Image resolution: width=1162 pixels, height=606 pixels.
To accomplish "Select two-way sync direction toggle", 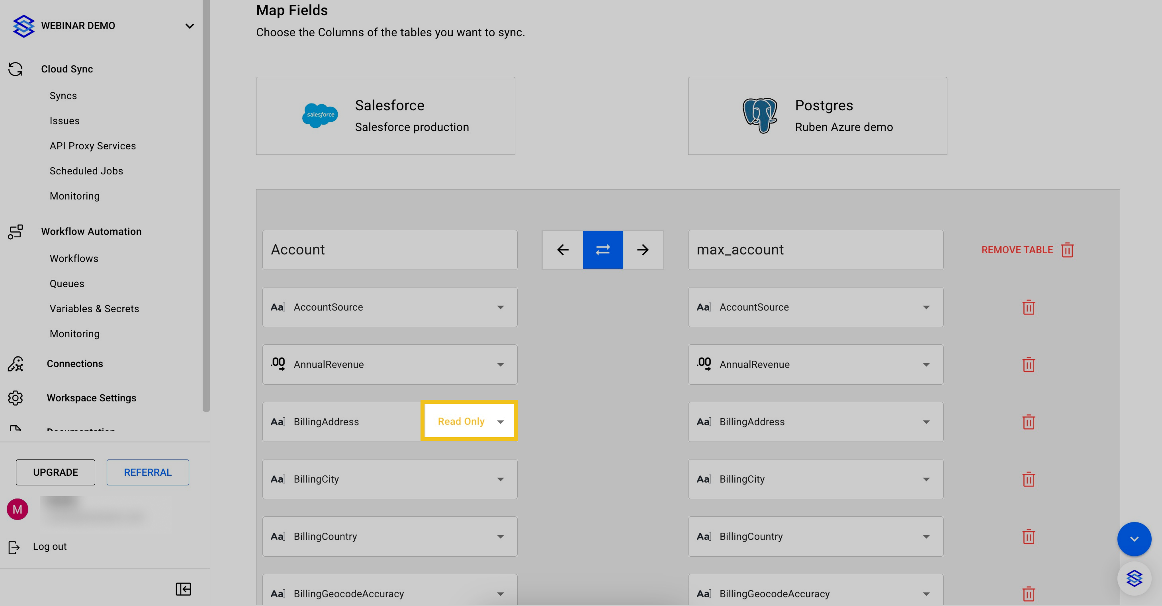I will tap(603, 250).
